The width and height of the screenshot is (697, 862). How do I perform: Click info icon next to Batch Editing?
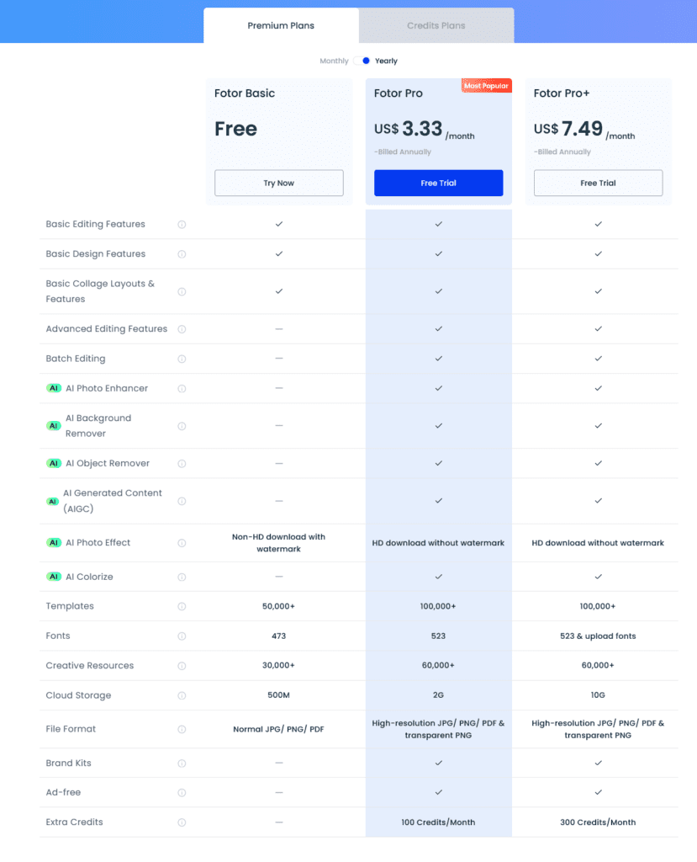182,359
